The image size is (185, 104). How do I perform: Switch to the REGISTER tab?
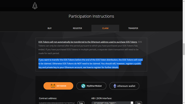(77, 28)
